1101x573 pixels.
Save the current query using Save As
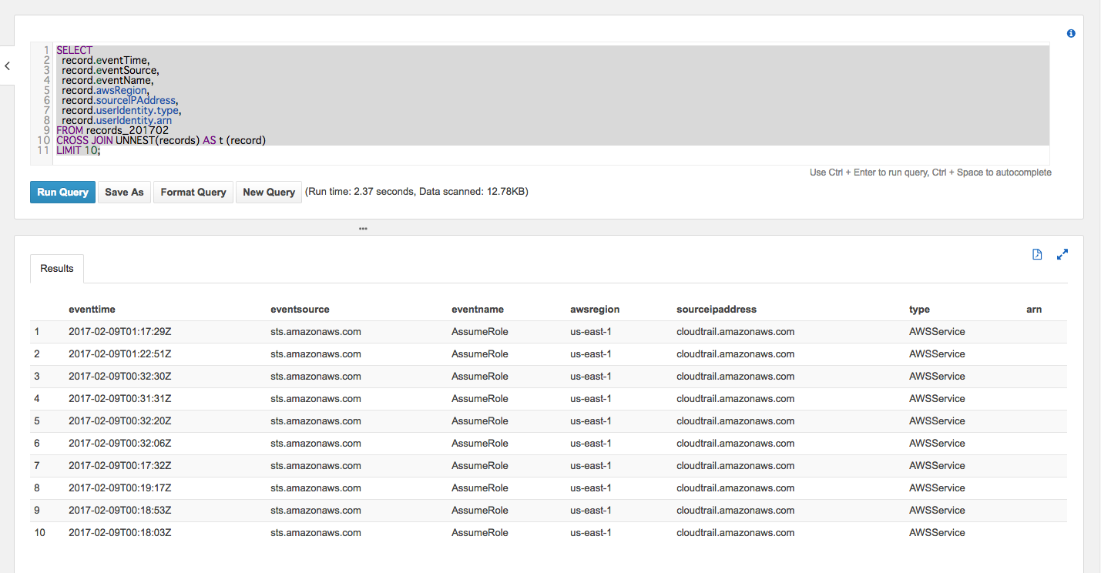[123, 192]
